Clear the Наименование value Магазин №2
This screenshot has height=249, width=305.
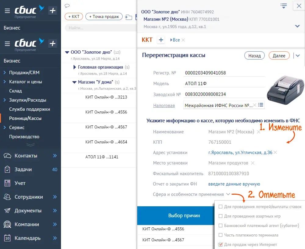point(259,132)
